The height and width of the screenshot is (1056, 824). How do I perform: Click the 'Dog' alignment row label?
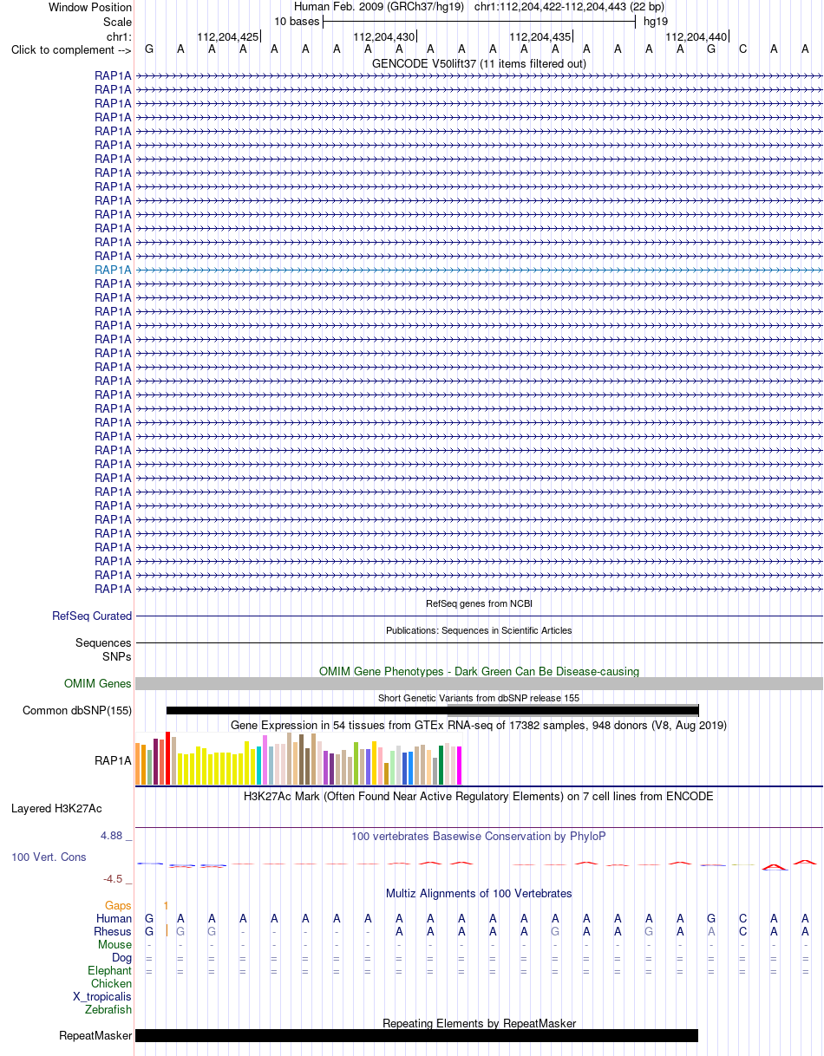tap(122, 957)
